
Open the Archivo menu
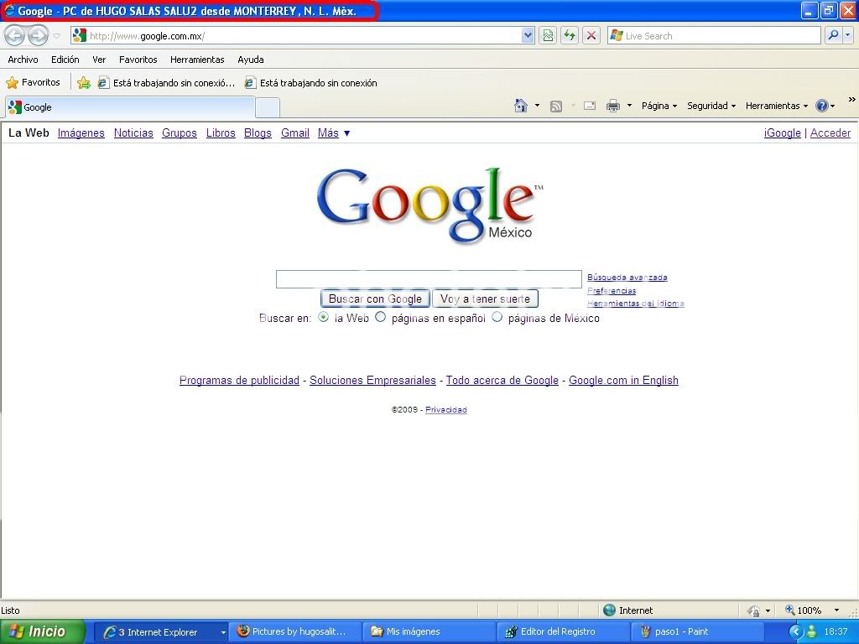pos(23,60)
